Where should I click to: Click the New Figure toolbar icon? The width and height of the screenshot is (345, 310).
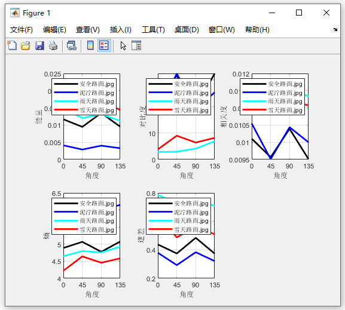click(12, 45)
